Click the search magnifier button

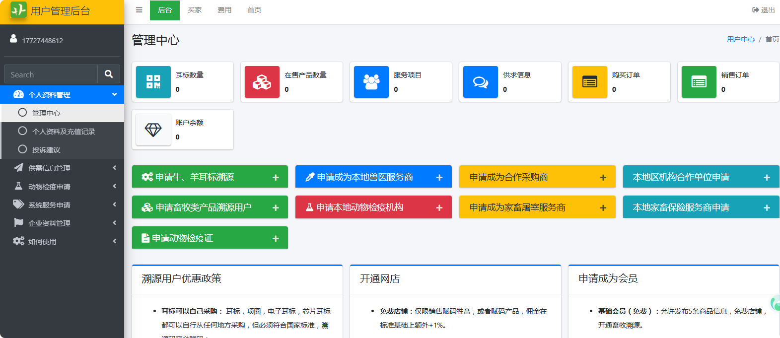pyautogui.click(x=109, y=74)
